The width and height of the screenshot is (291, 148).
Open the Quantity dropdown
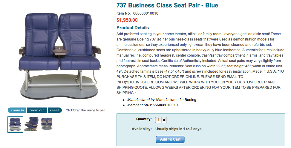pyautogui.click(x=161, y=120)
